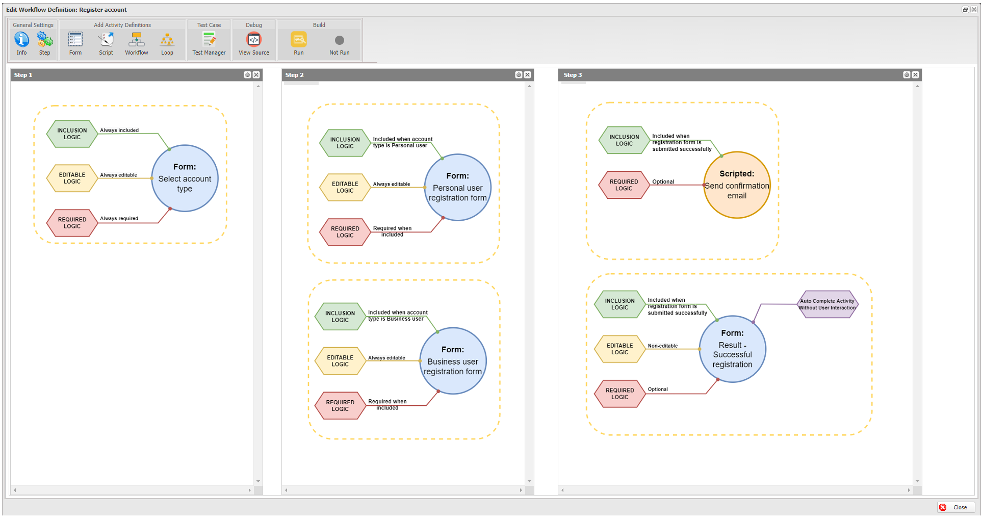Restore the workflow definition window
Screen dimensions: 983x519
pyautogui.click(x=965, y=10)
